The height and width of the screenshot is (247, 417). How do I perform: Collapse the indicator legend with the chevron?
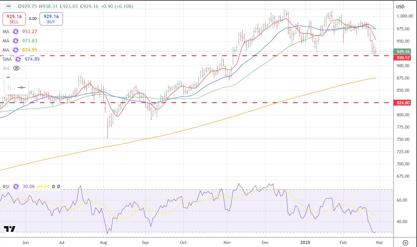[x=8, y=78]
